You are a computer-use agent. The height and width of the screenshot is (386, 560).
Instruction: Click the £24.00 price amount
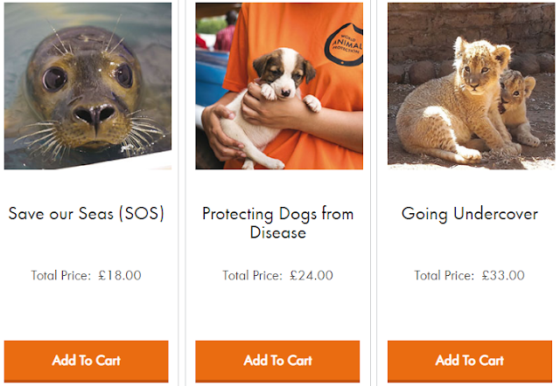(x=311, y=275)
